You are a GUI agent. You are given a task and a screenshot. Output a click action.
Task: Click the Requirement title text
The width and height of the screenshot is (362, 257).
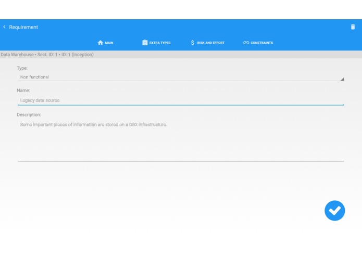point(23,27)
